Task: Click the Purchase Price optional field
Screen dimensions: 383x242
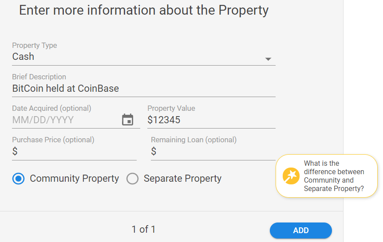Action: click(x=74, y=152)
